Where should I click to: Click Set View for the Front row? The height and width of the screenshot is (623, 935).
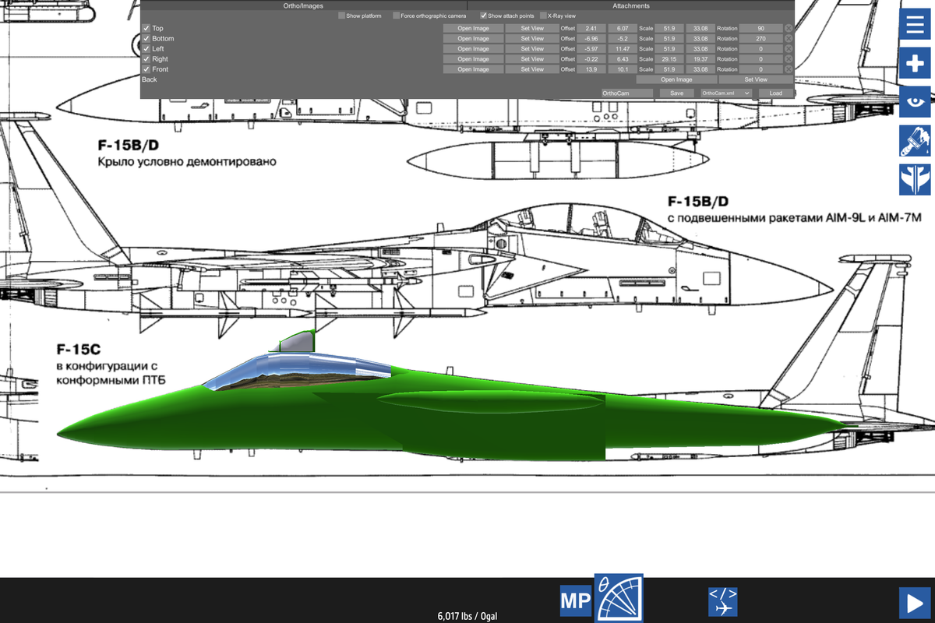(x=532, y=69)
